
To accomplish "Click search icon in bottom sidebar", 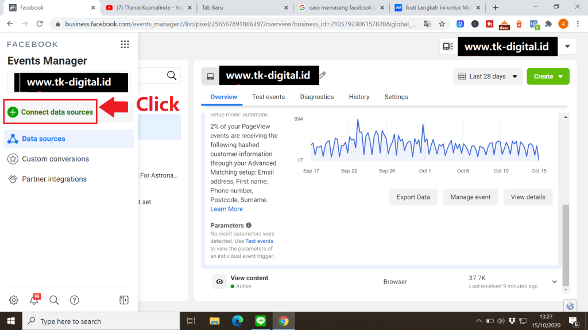I will click(x=54, y=300).
